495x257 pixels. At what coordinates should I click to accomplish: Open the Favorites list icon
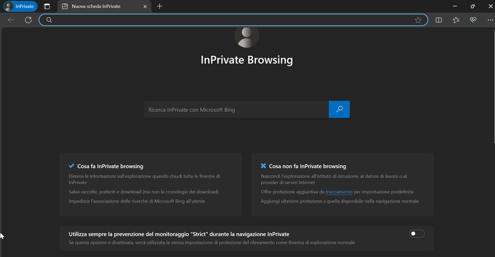(456, 20)
